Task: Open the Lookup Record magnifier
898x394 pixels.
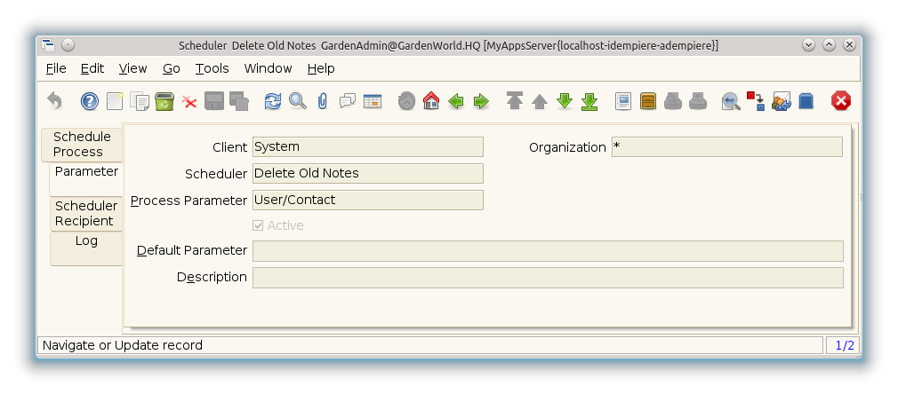Action: 298,101
